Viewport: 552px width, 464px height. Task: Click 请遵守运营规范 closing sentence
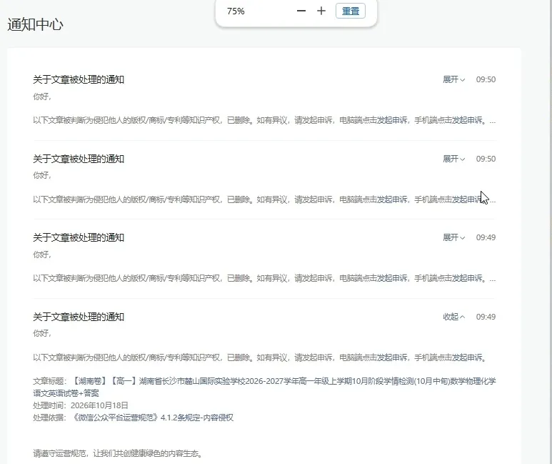coord(118,453)
